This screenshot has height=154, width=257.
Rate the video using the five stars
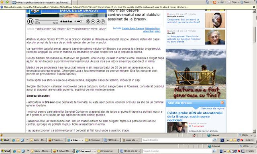pos(66,21)
